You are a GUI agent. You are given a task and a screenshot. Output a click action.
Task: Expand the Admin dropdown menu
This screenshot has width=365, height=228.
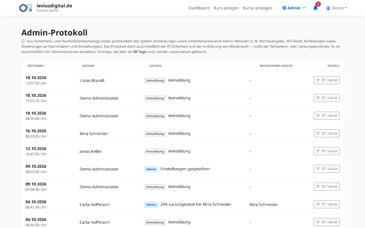pyautogui.click(x=294, y=8)
